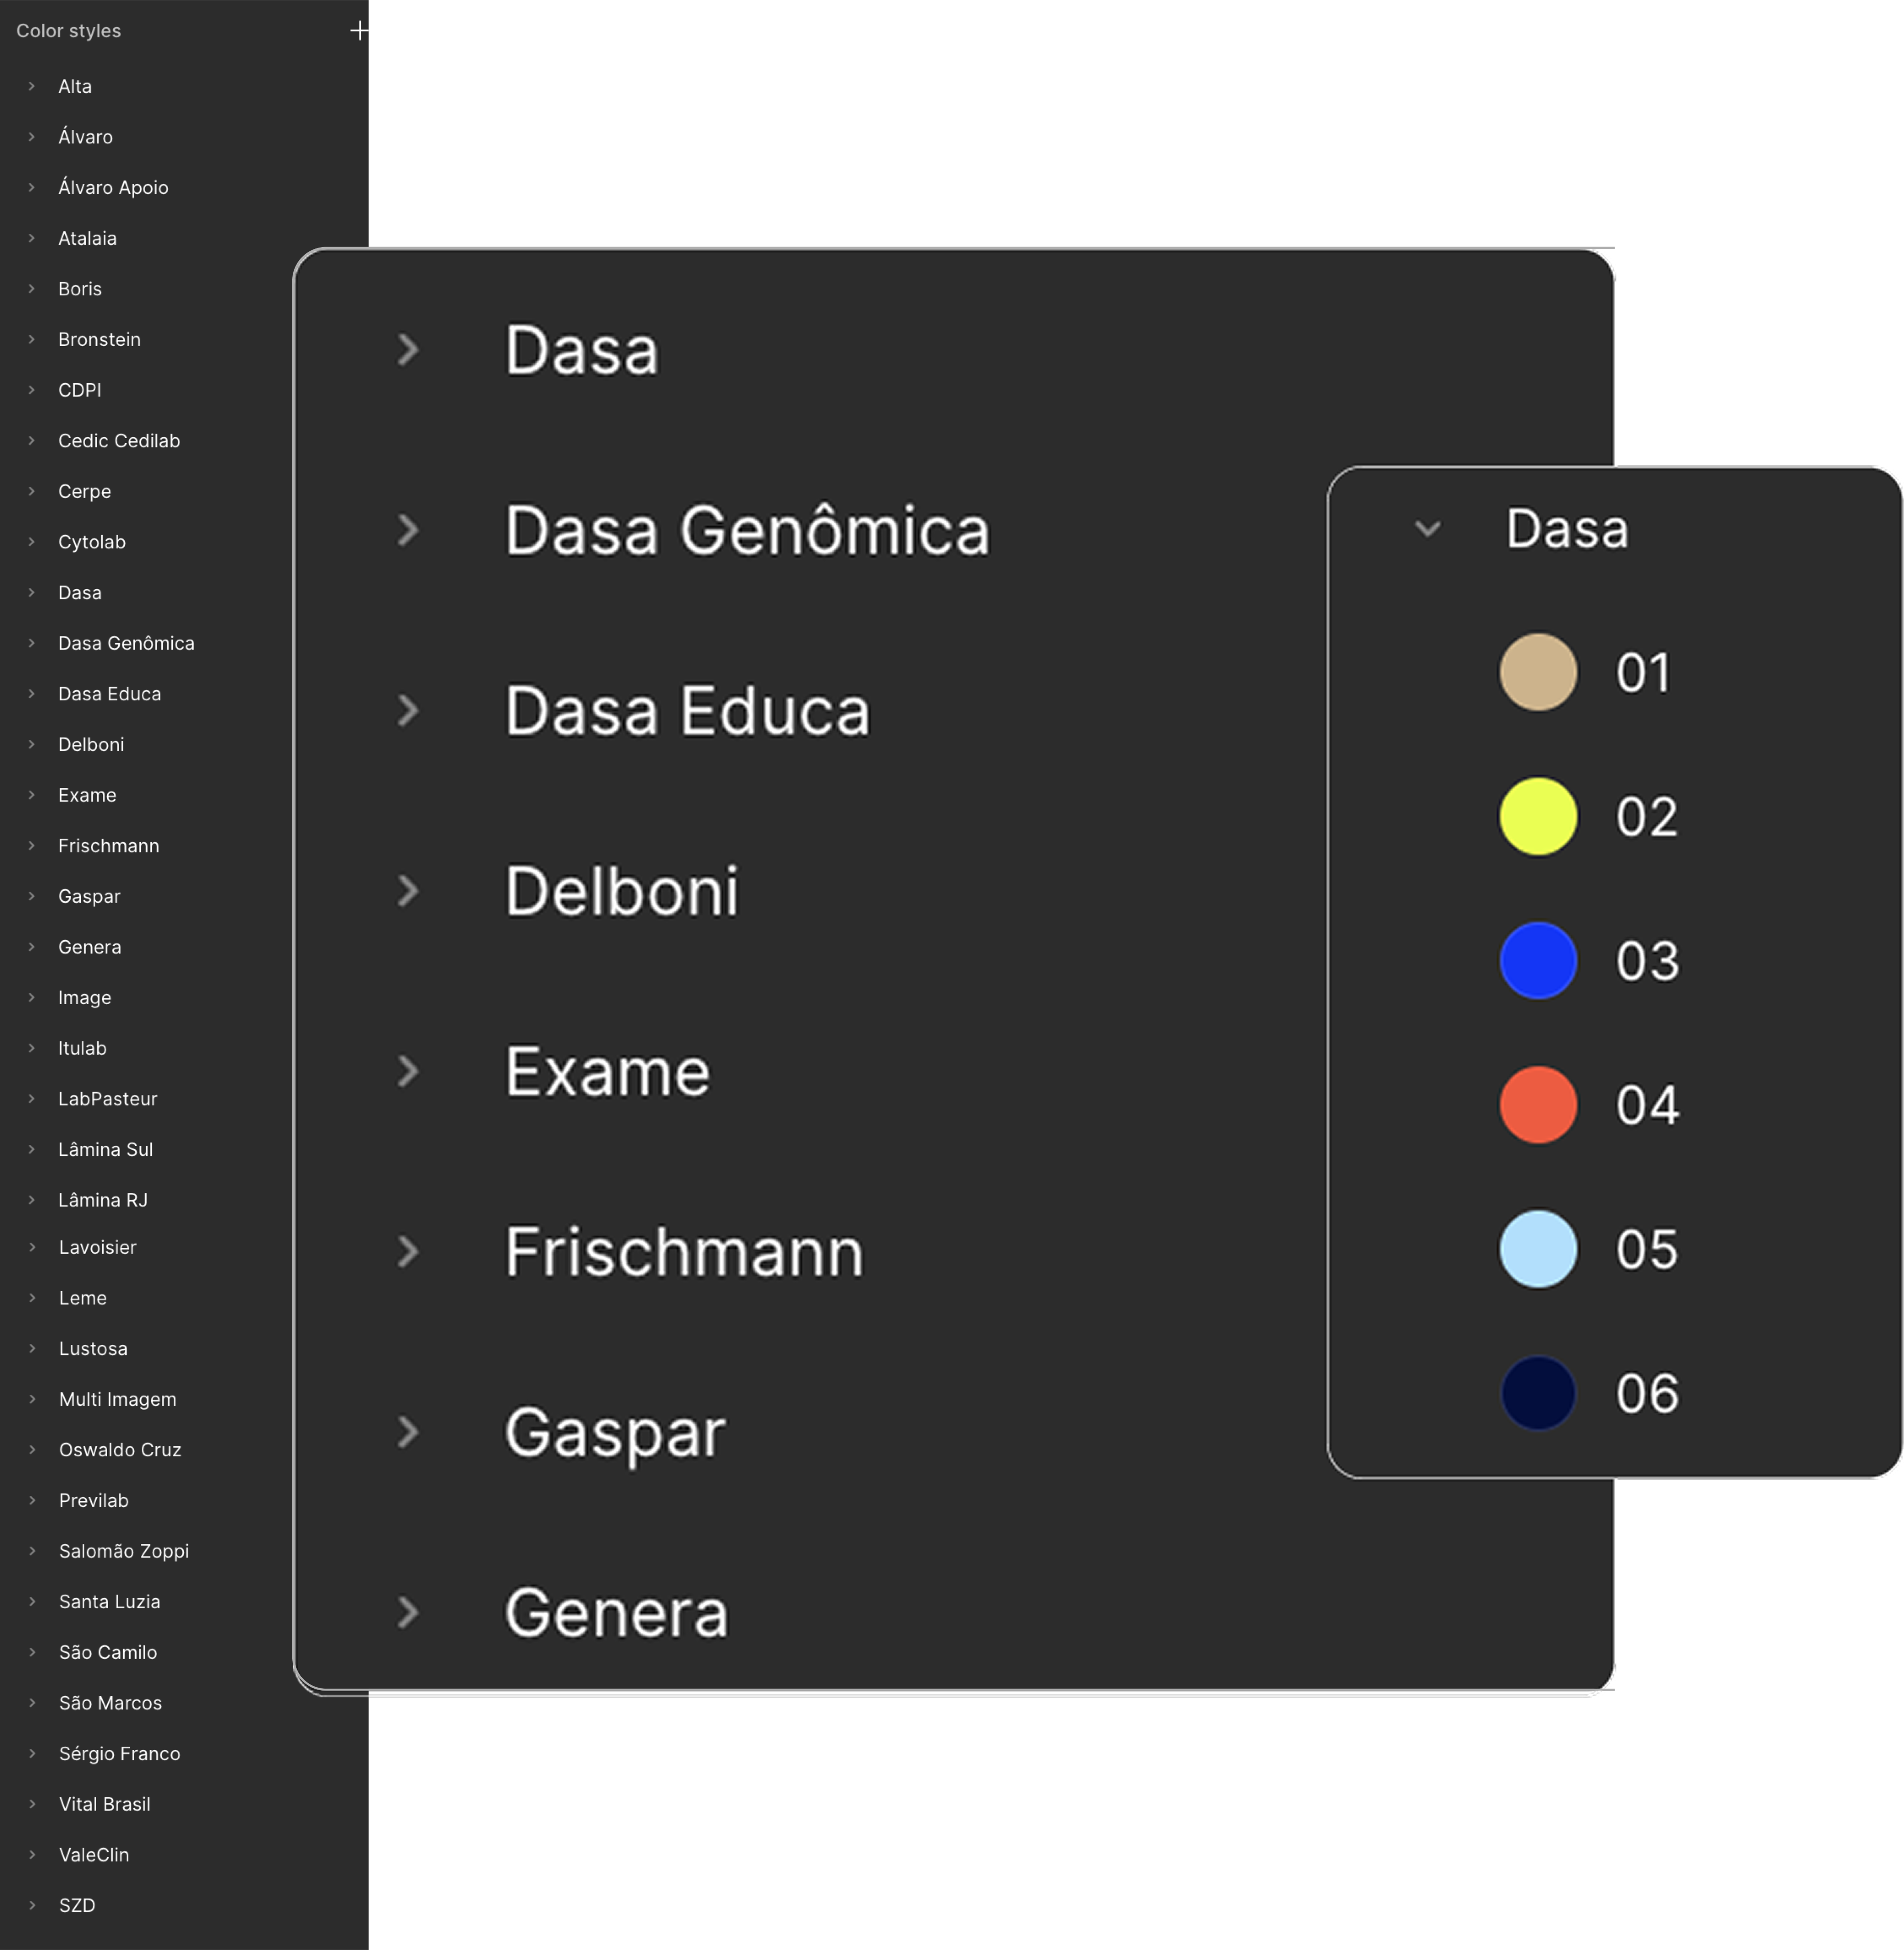Expand the Álvaro Apoio group chevron
Image resolution: width=1904 pixels, height=1950 pixels.
point(32,188)
